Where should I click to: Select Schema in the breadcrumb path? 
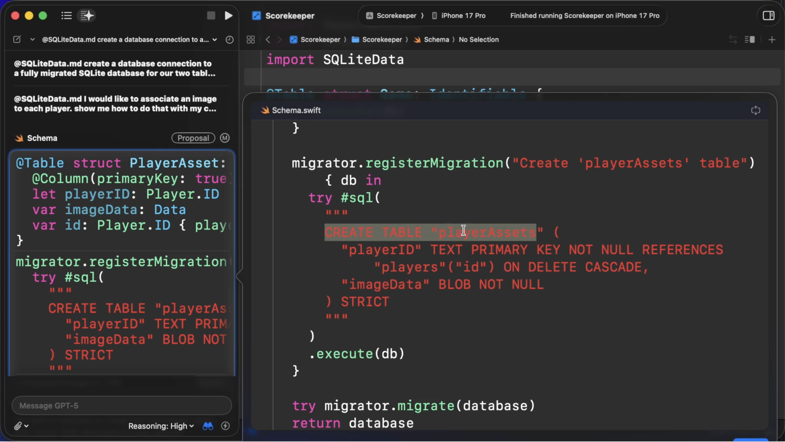[436, 40]
